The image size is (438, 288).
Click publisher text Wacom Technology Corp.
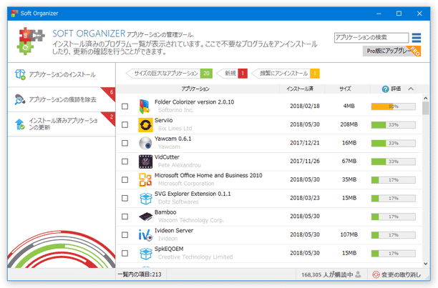191,220
